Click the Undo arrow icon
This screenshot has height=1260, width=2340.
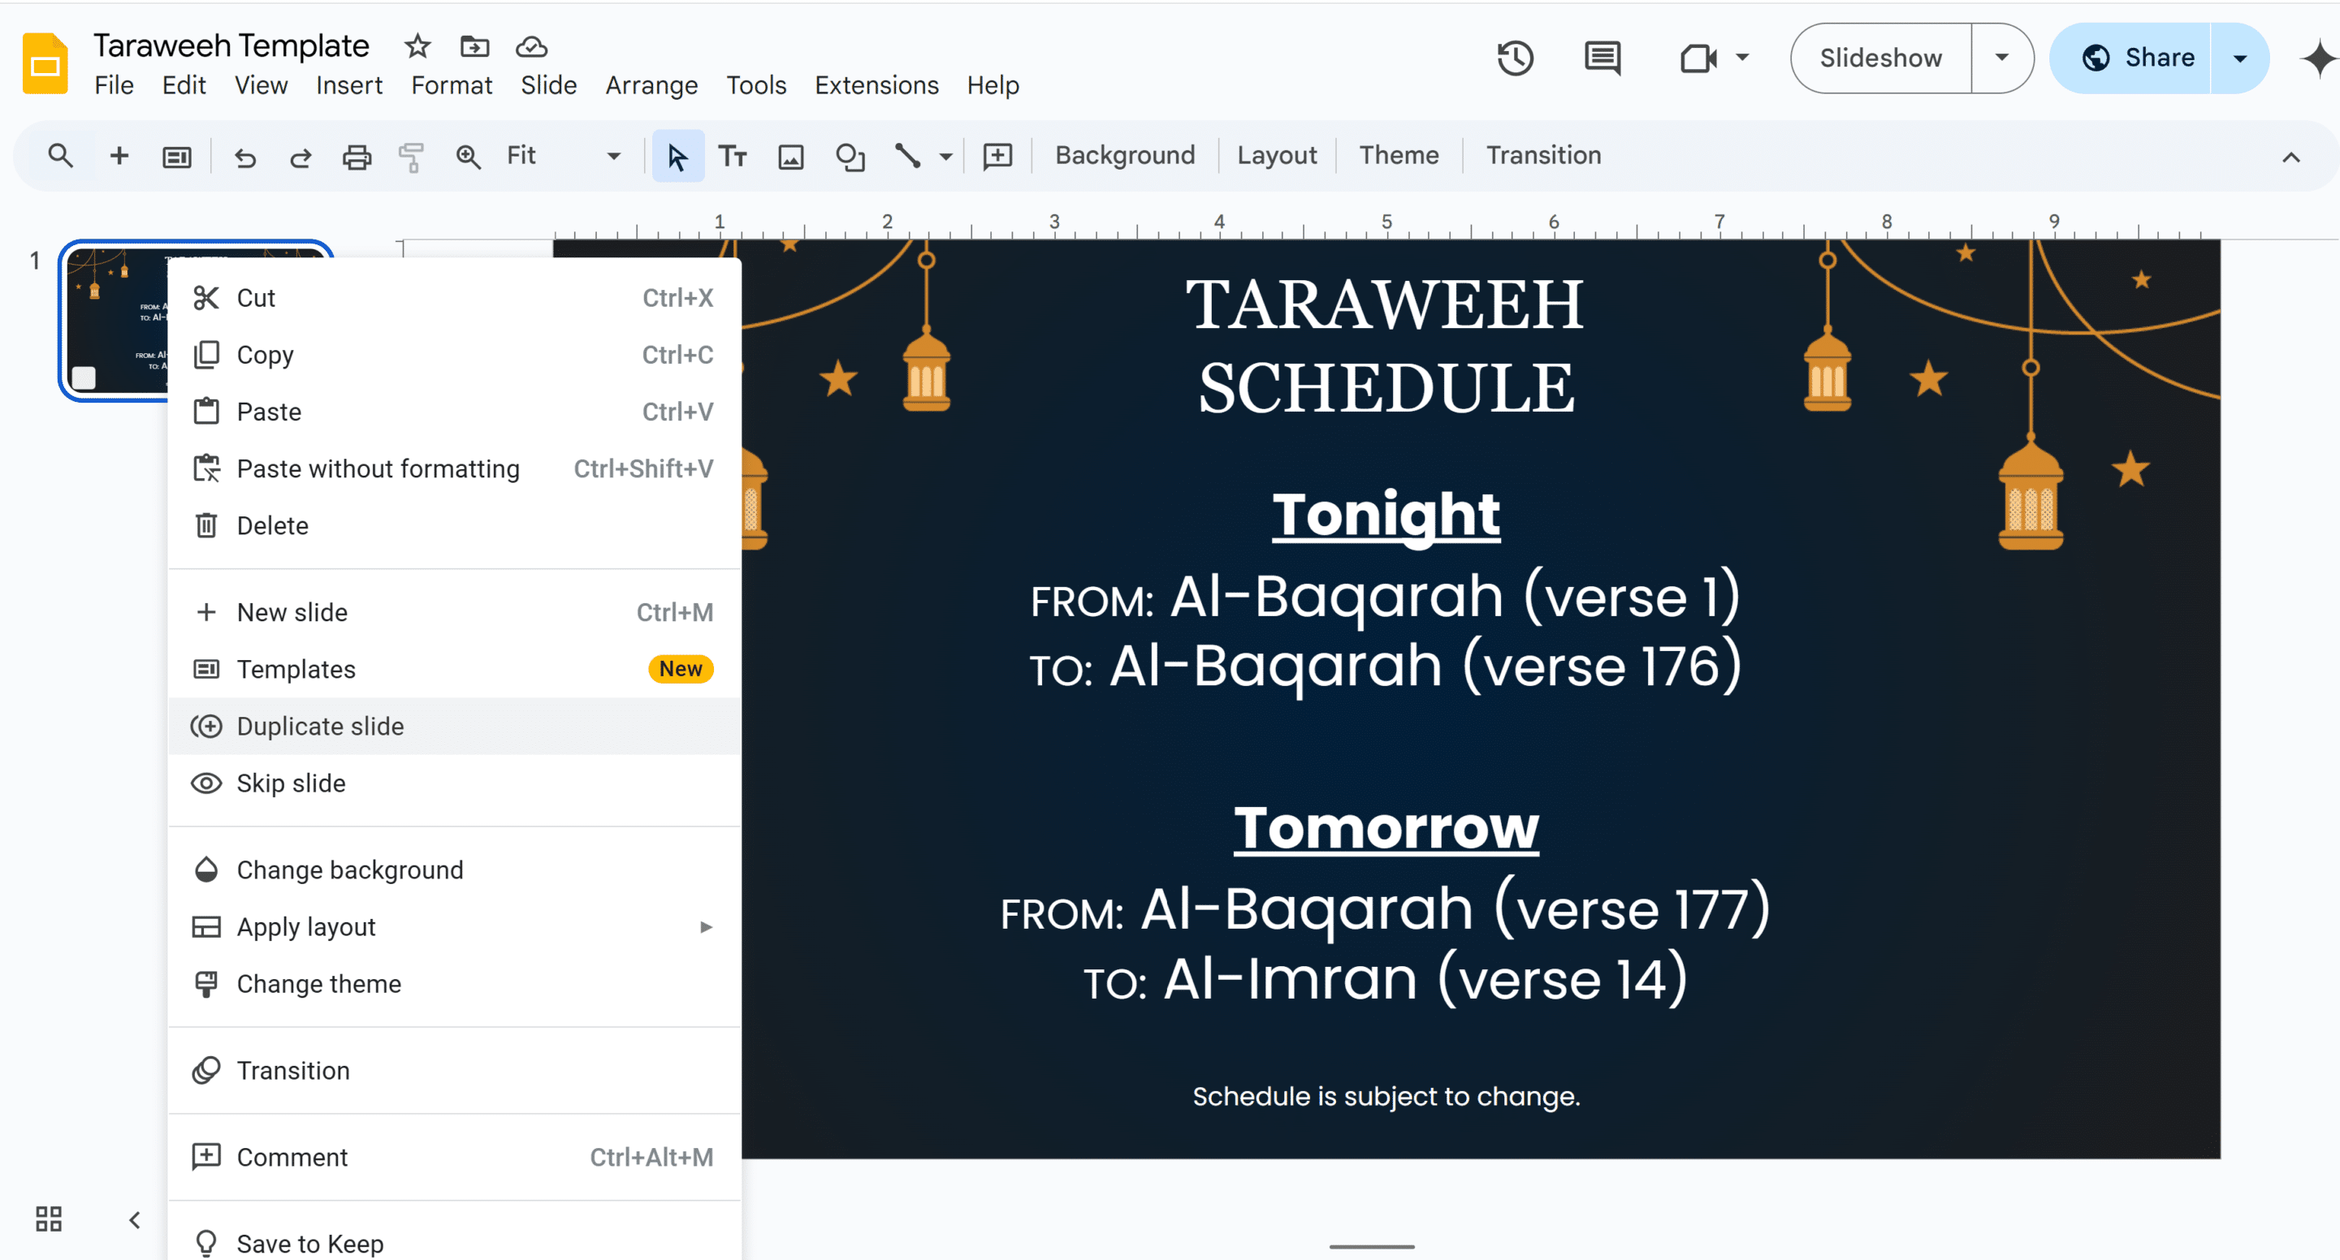point(244,156)
